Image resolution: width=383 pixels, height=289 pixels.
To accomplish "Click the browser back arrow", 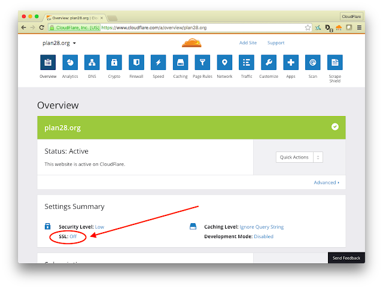I will [x=23, y=28].
